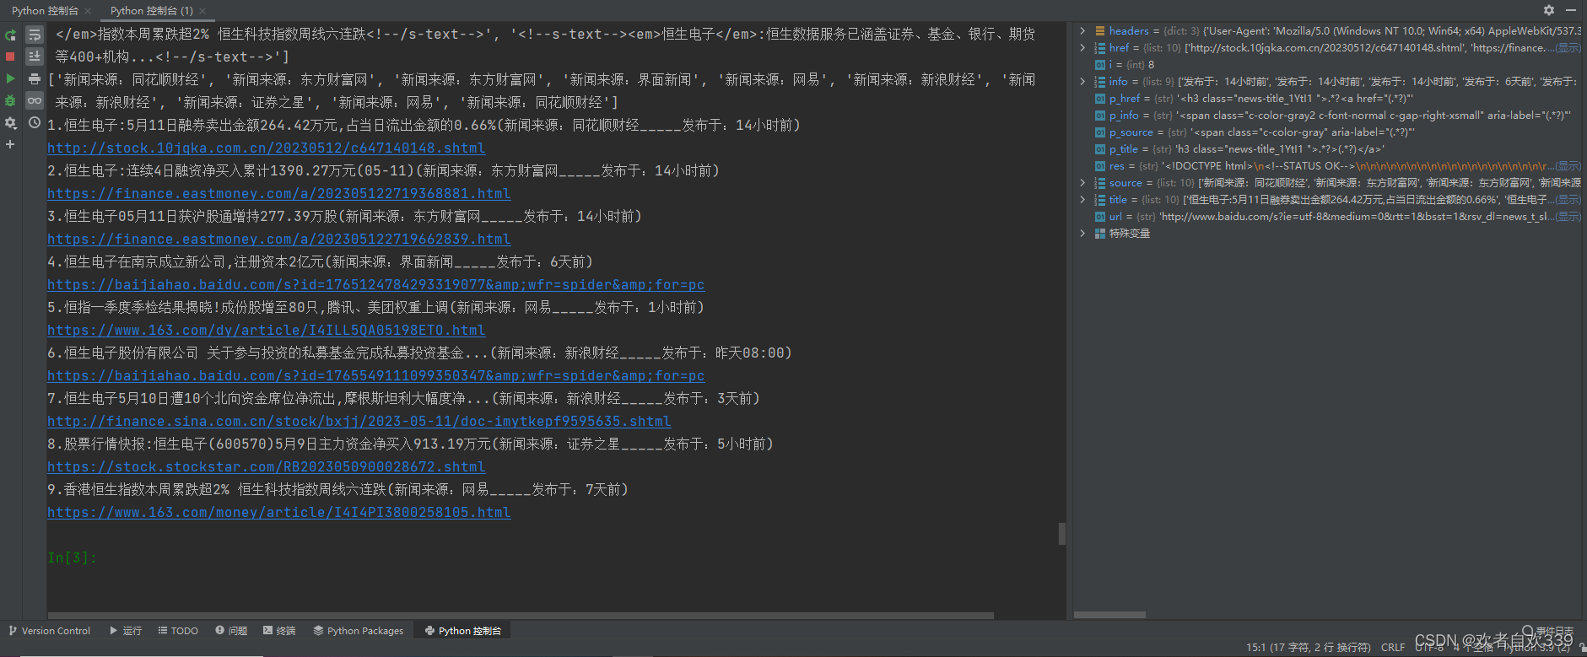This screenshot has width=1587, height=657.
Task: Show full value of res variable
Action: [x=1568, y=166]
